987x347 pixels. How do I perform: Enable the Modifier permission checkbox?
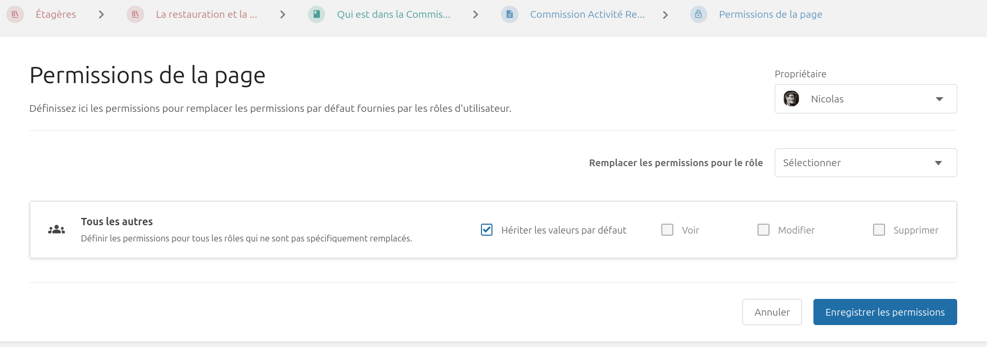pos(764,230)
